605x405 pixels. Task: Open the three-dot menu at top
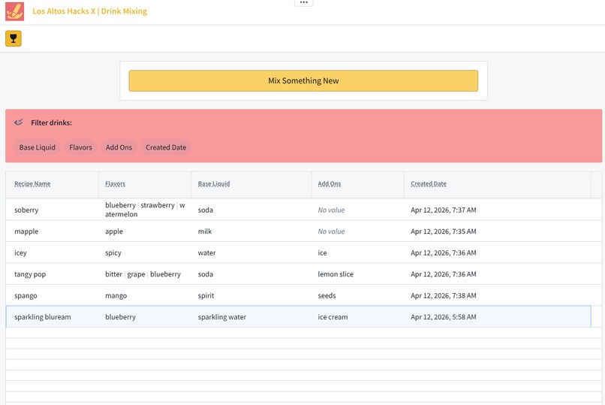[x=304, y=3]
